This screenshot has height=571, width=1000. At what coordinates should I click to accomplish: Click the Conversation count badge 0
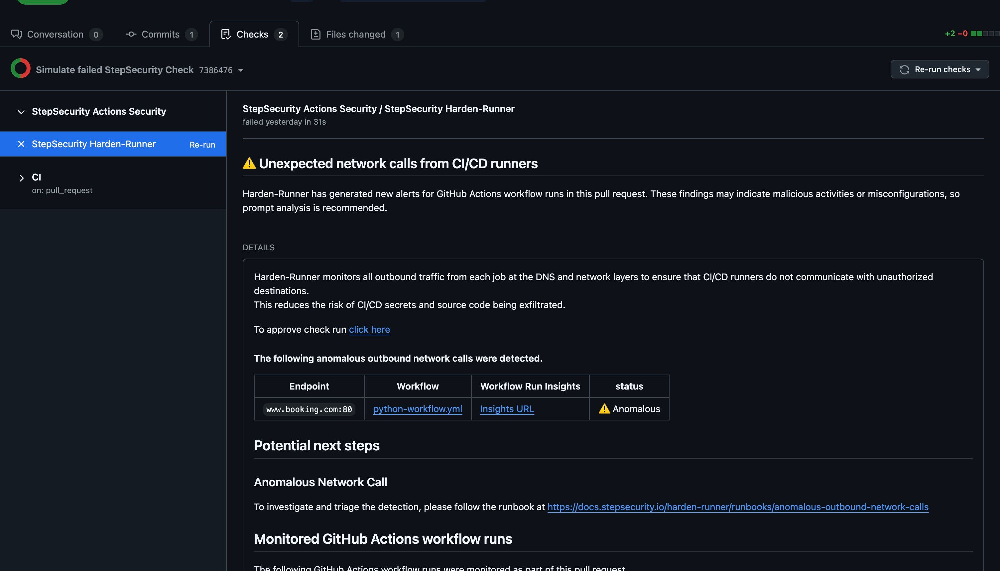(x=96, y=35)
